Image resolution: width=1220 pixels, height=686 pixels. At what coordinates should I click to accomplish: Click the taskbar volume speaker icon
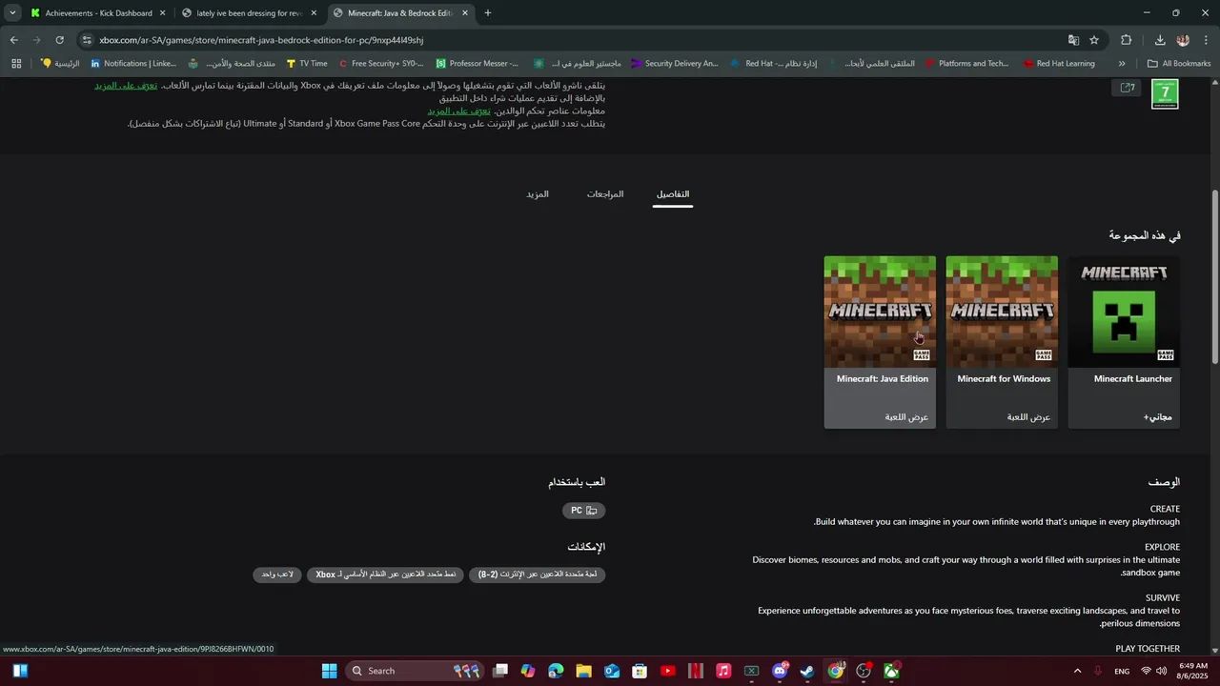pyautogui.click(x=1162, y=671)
